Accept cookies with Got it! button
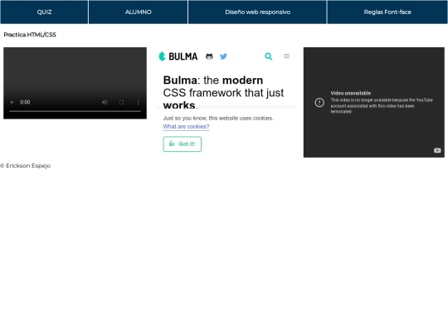Screen dimensions: 448x336 click(183, 144)
